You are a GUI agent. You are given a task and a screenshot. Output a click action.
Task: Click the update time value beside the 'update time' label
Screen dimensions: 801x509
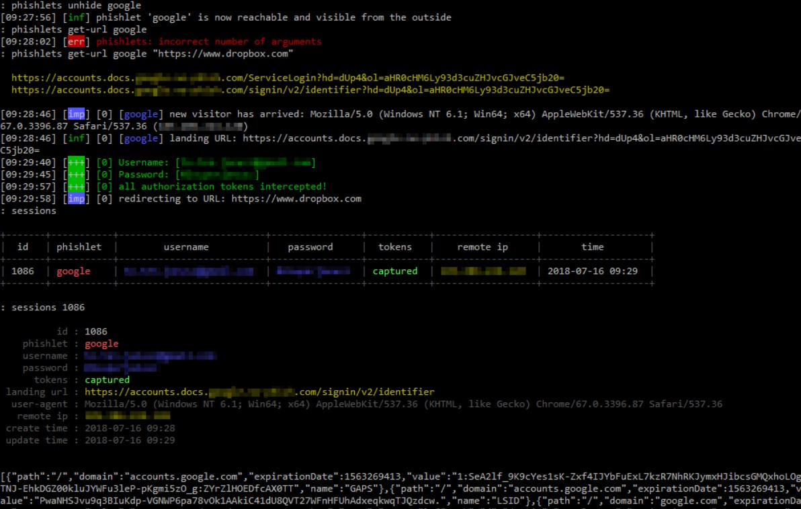(x=130, y=441)
